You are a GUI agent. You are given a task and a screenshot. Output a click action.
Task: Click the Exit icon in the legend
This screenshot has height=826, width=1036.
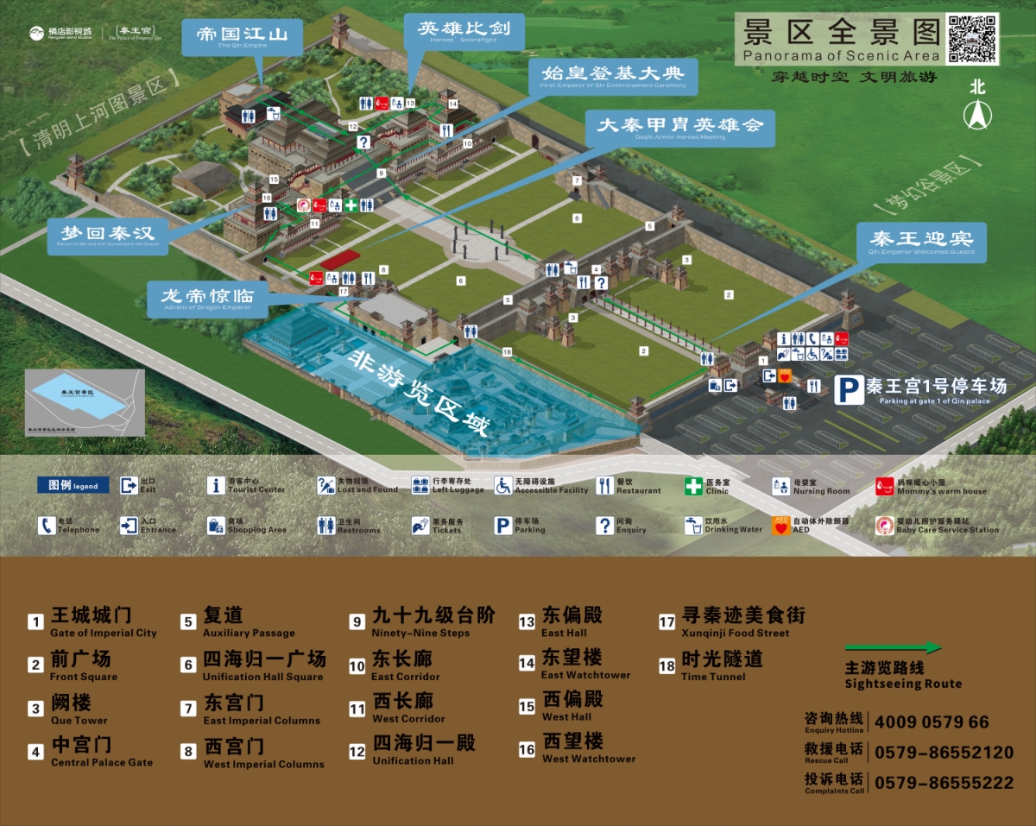pyautogui.click(x=129, y=485)
